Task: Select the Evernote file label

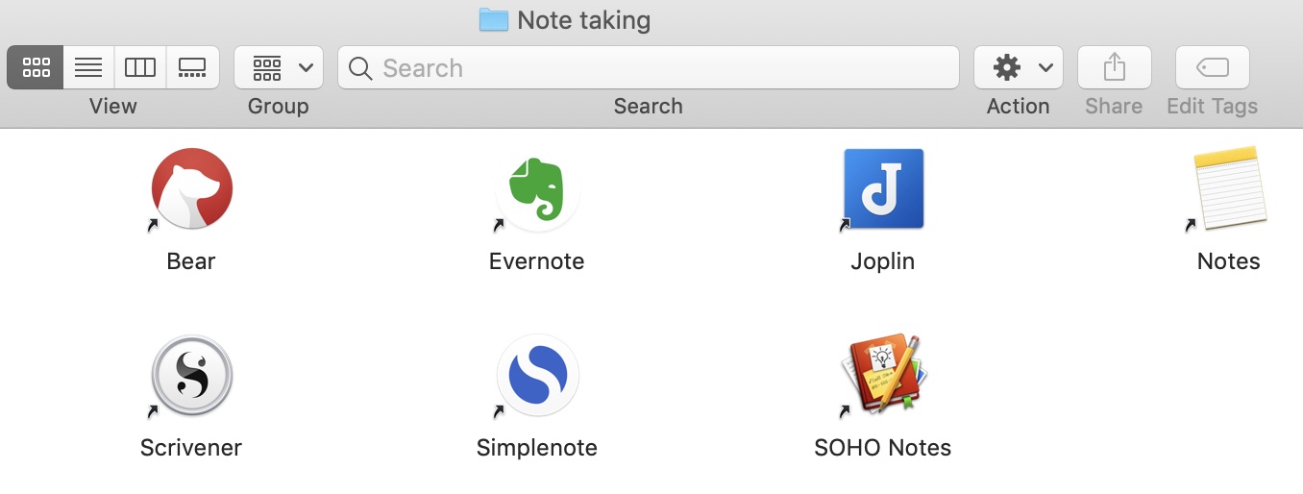Action: click(537, 261)
